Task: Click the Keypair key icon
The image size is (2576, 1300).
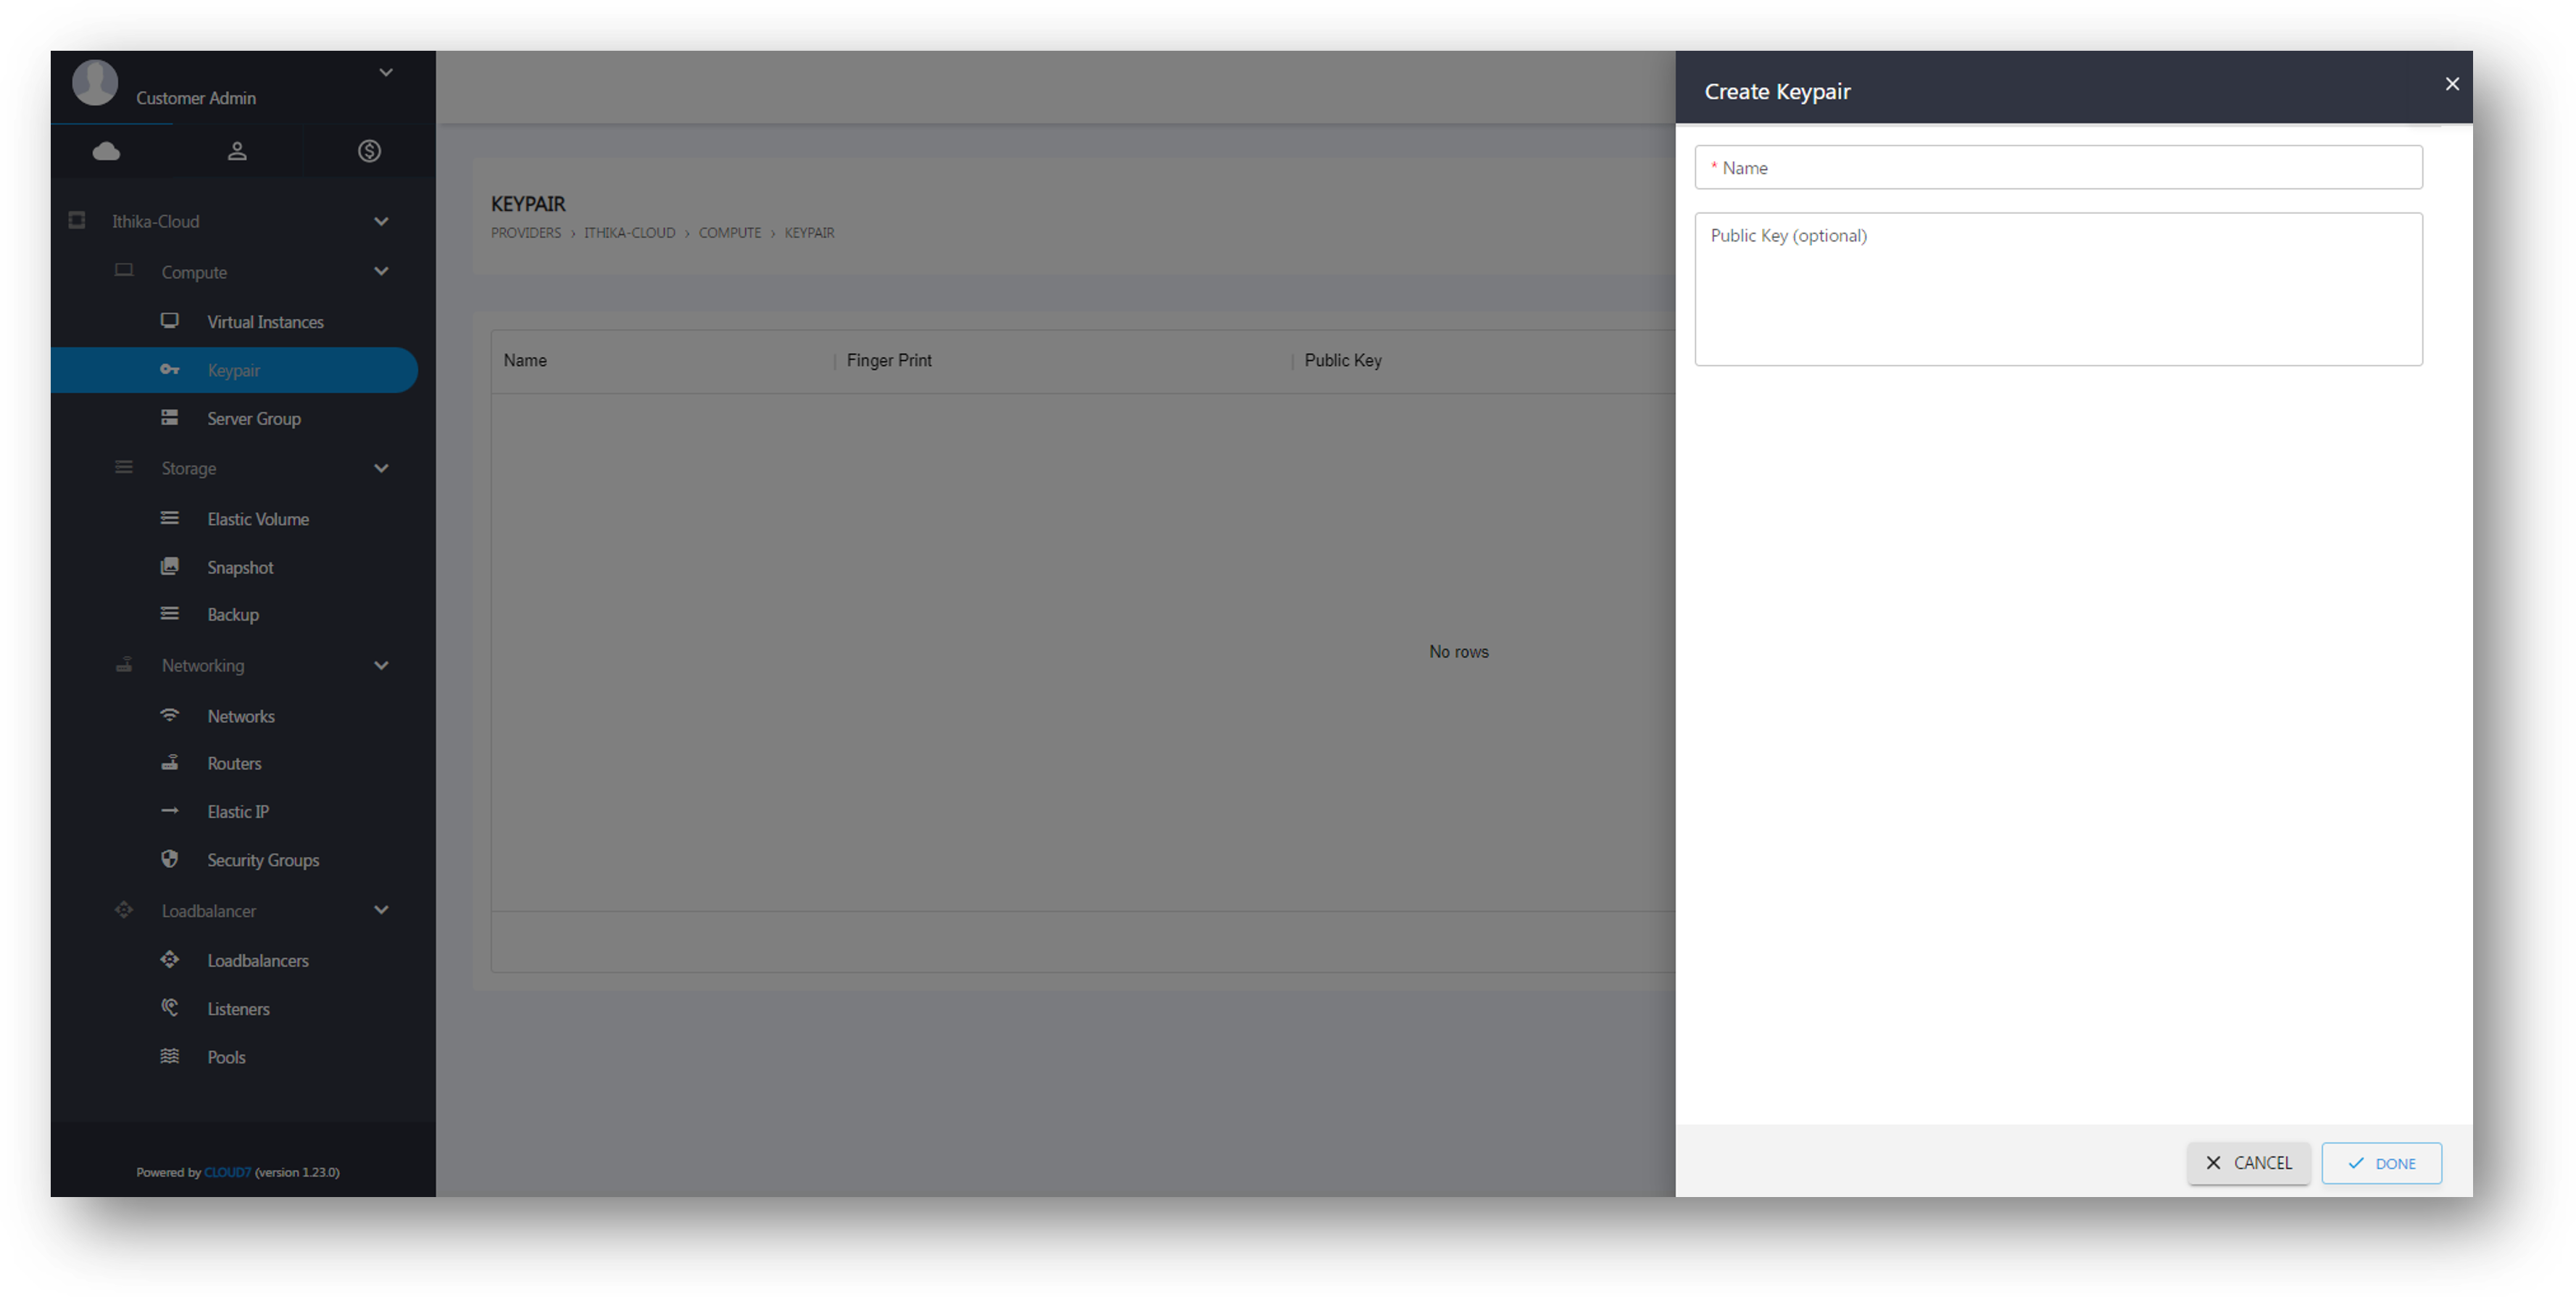Action: (170, 370)
